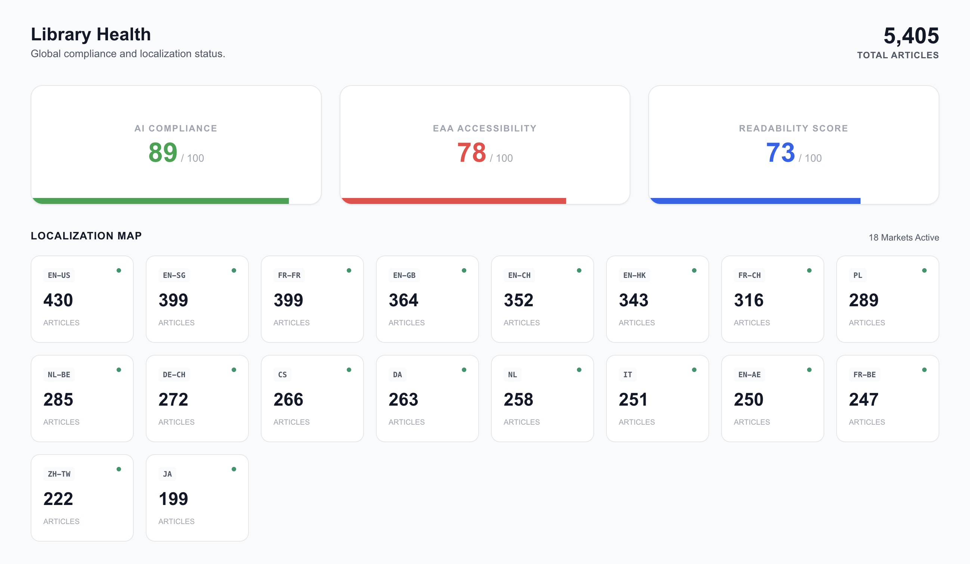
Task: Click the status dot on EN-AE card
Action: 809,370
